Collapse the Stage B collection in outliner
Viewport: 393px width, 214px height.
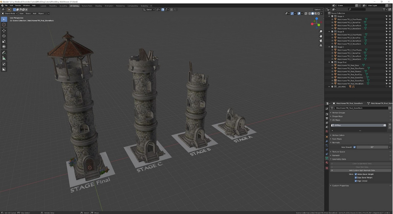(330, 31)
